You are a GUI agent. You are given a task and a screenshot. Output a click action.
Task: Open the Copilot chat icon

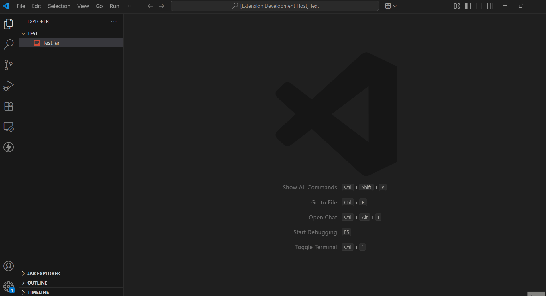point(388,6)
